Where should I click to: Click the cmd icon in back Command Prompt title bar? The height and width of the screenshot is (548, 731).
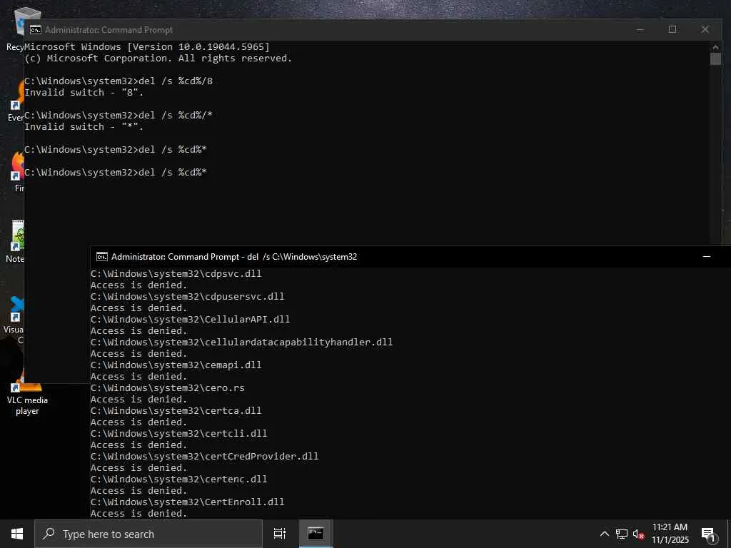tap(36, 30)
